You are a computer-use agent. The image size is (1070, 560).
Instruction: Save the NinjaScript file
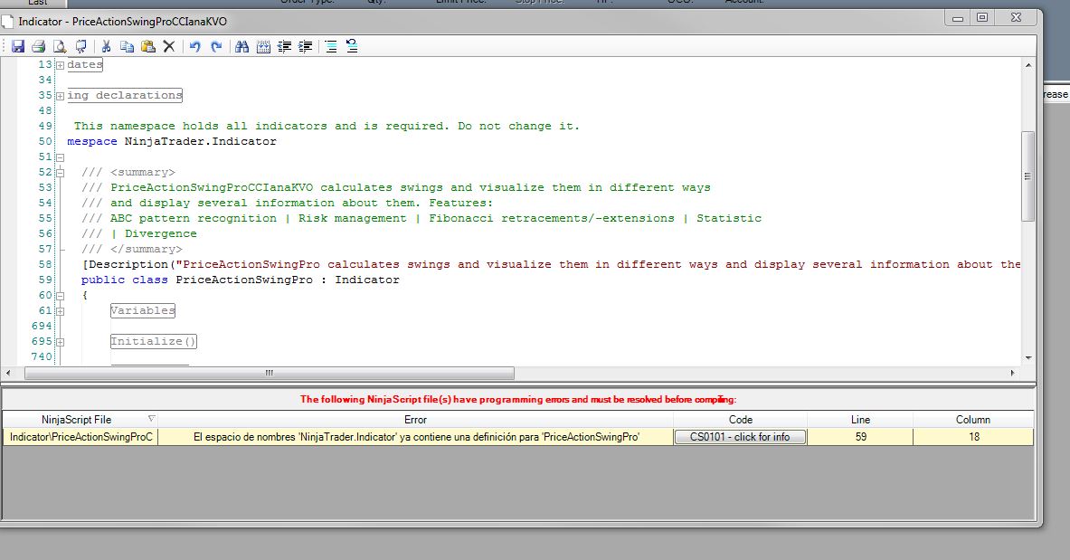point(18,46)
